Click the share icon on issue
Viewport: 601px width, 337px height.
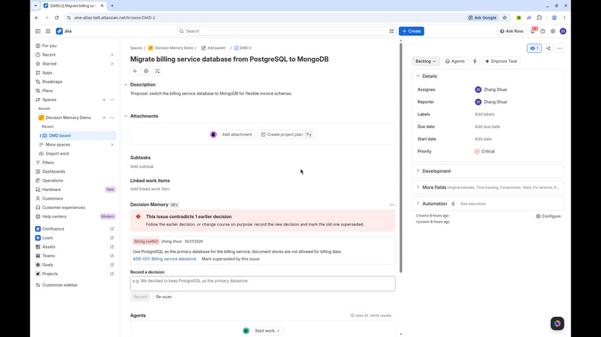549,48
